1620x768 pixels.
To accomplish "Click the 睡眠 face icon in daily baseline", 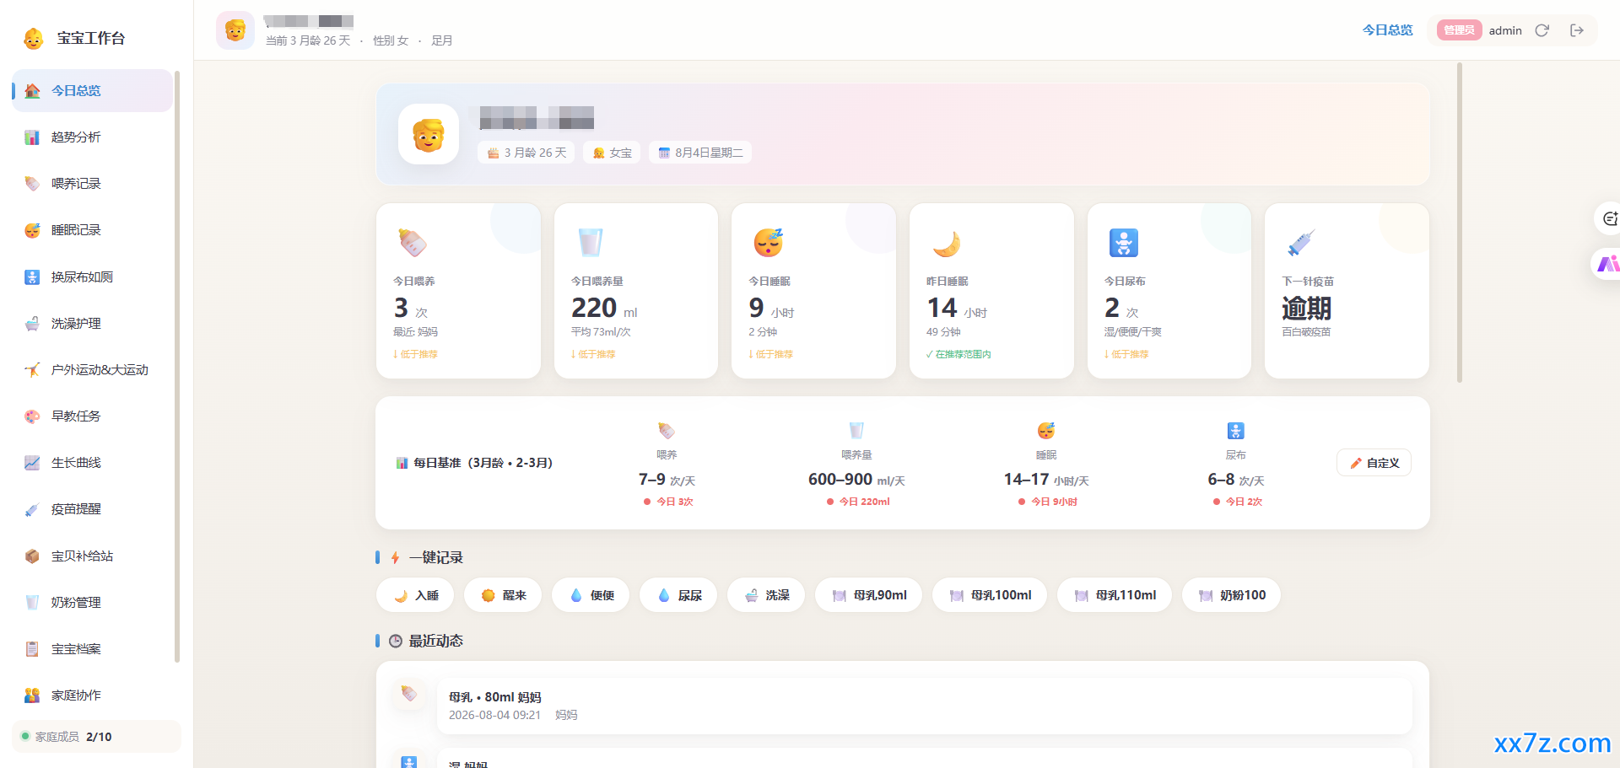I will [1046, 431].
